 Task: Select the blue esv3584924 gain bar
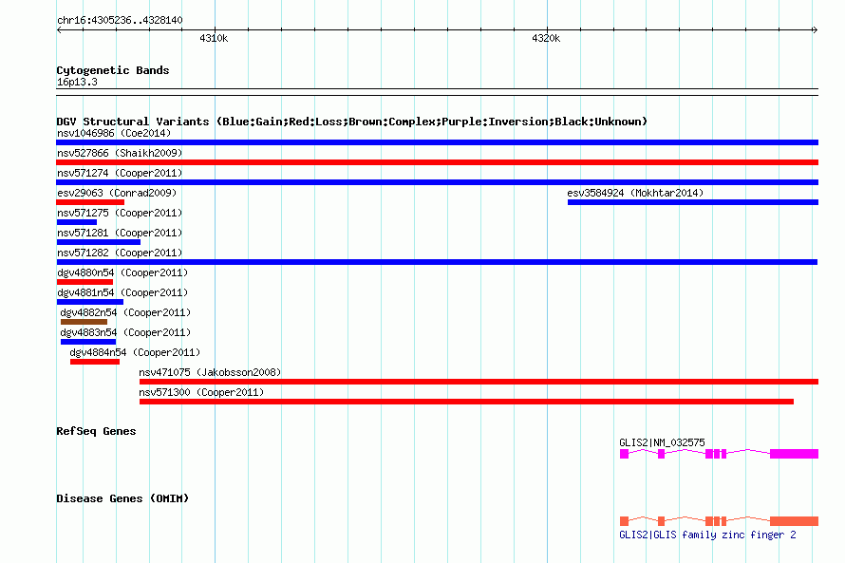(x=693, y=202)
